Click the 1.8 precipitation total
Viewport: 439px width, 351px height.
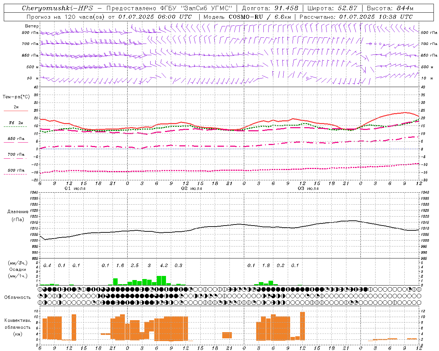click(x=266, y=265)
